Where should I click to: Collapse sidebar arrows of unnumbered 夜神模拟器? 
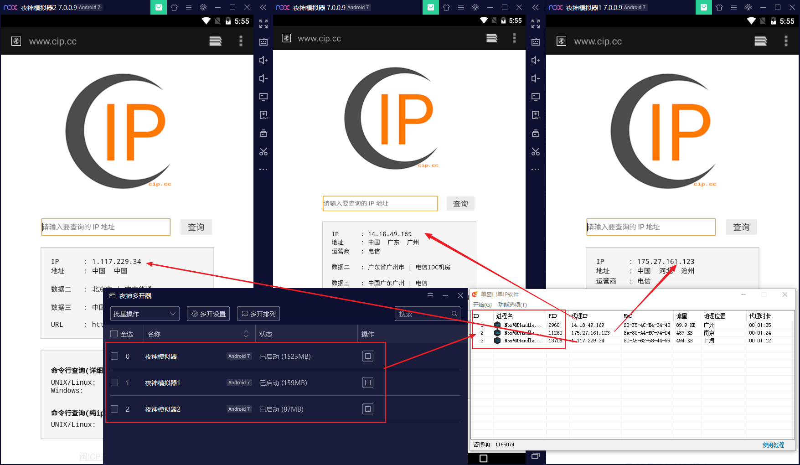pyautogui.click(x=536, y=7)
